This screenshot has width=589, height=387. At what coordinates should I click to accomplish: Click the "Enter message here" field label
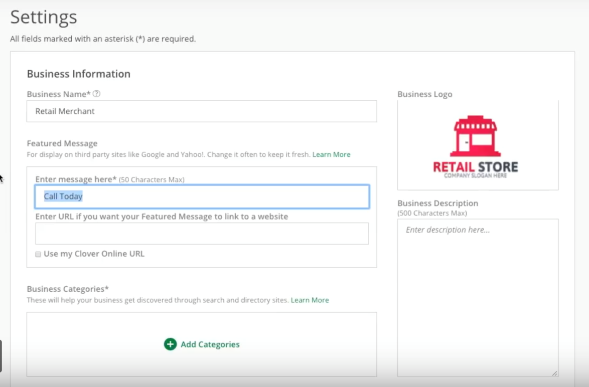pos(75,179)
